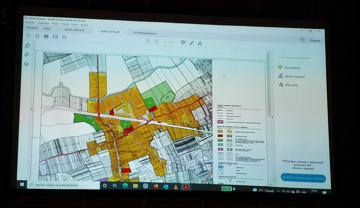Click the star bookmark icon in toolbar
The width and height of the screenshot is (360, 208).
(37, 36)
